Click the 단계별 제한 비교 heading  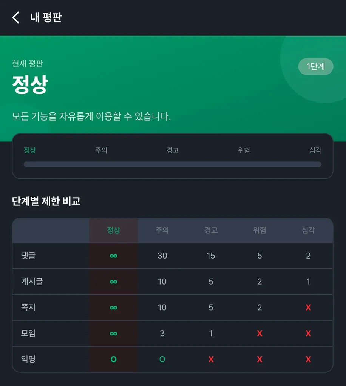pos(46,201)
